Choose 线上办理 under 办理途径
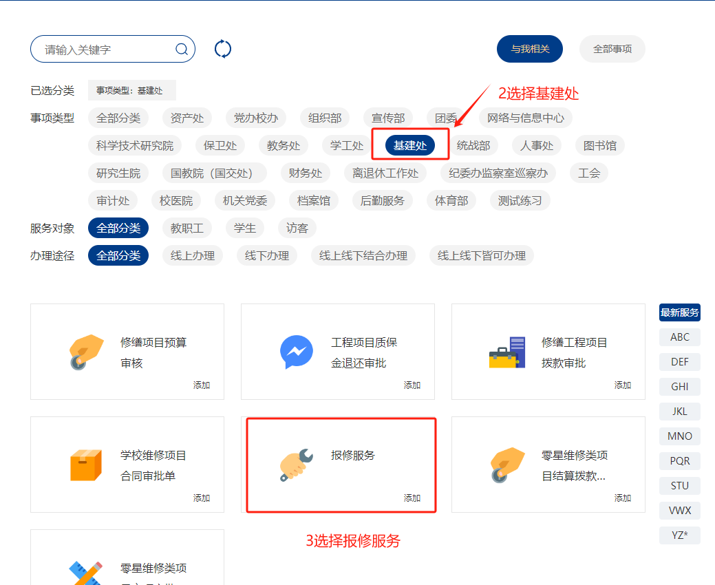 pos(193,255)
